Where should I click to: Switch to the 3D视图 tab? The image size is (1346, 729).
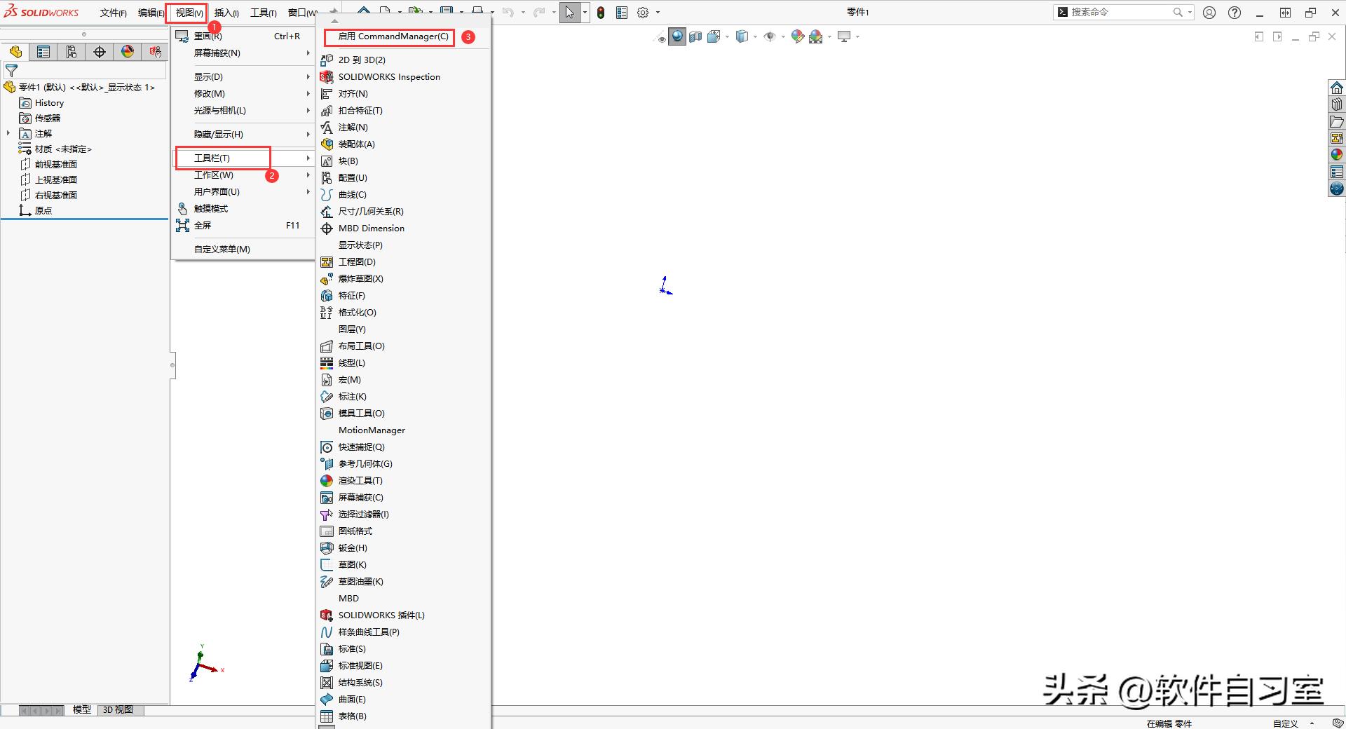point(118,709)
